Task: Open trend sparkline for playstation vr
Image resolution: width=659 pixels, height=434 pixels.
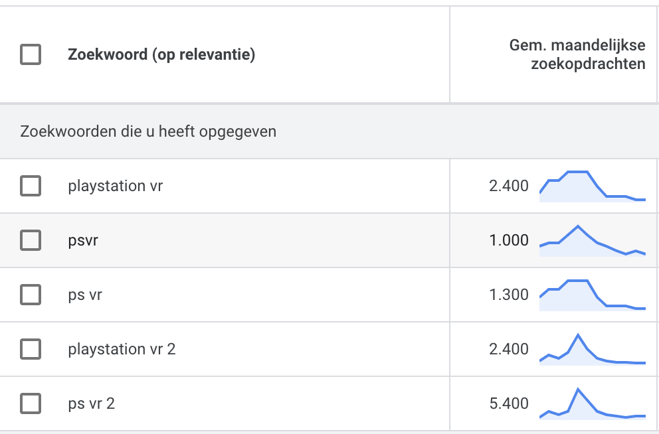Action: tap(593, 186)
